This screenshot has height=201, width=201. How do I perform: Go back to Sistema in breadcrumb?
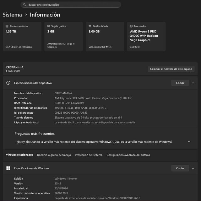click(x=12, y=15)
